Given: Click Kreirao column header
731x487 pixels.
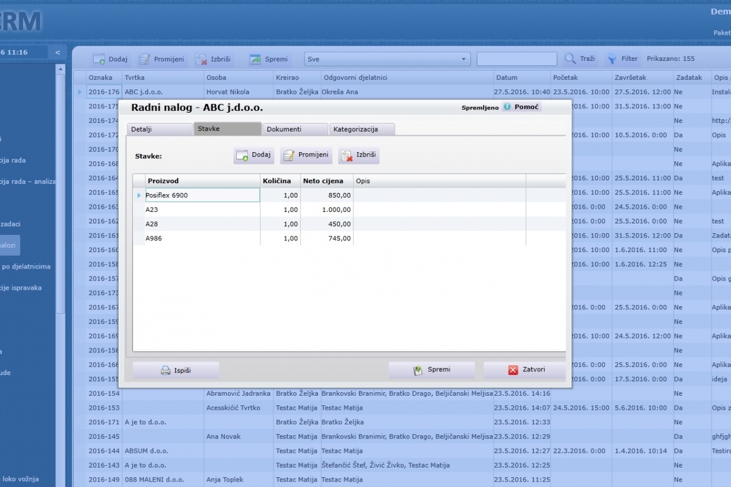Looking at the screenshot, I should click(x=297, y=77).
